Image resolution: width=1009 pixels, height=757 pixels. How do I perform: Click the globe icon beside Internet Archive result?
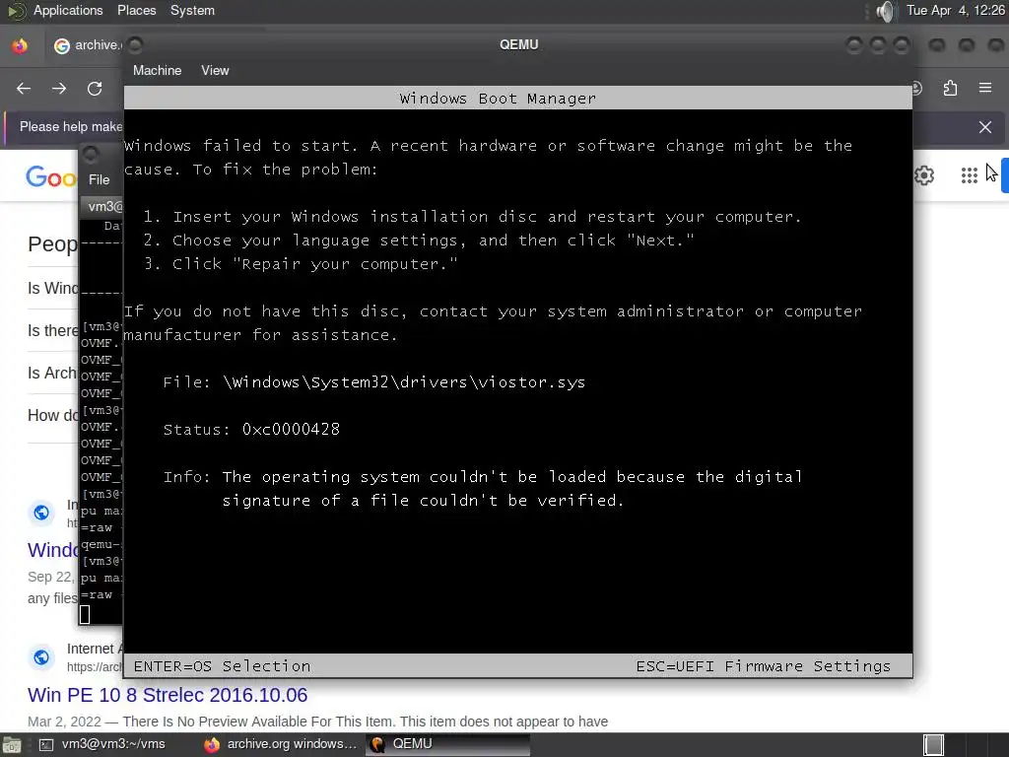pos(41,657)
